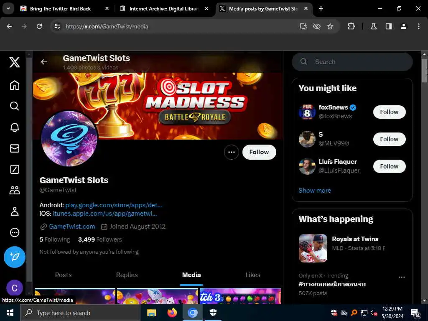Open Slot Madness banner image
The image size is (428, 321).
158,106
